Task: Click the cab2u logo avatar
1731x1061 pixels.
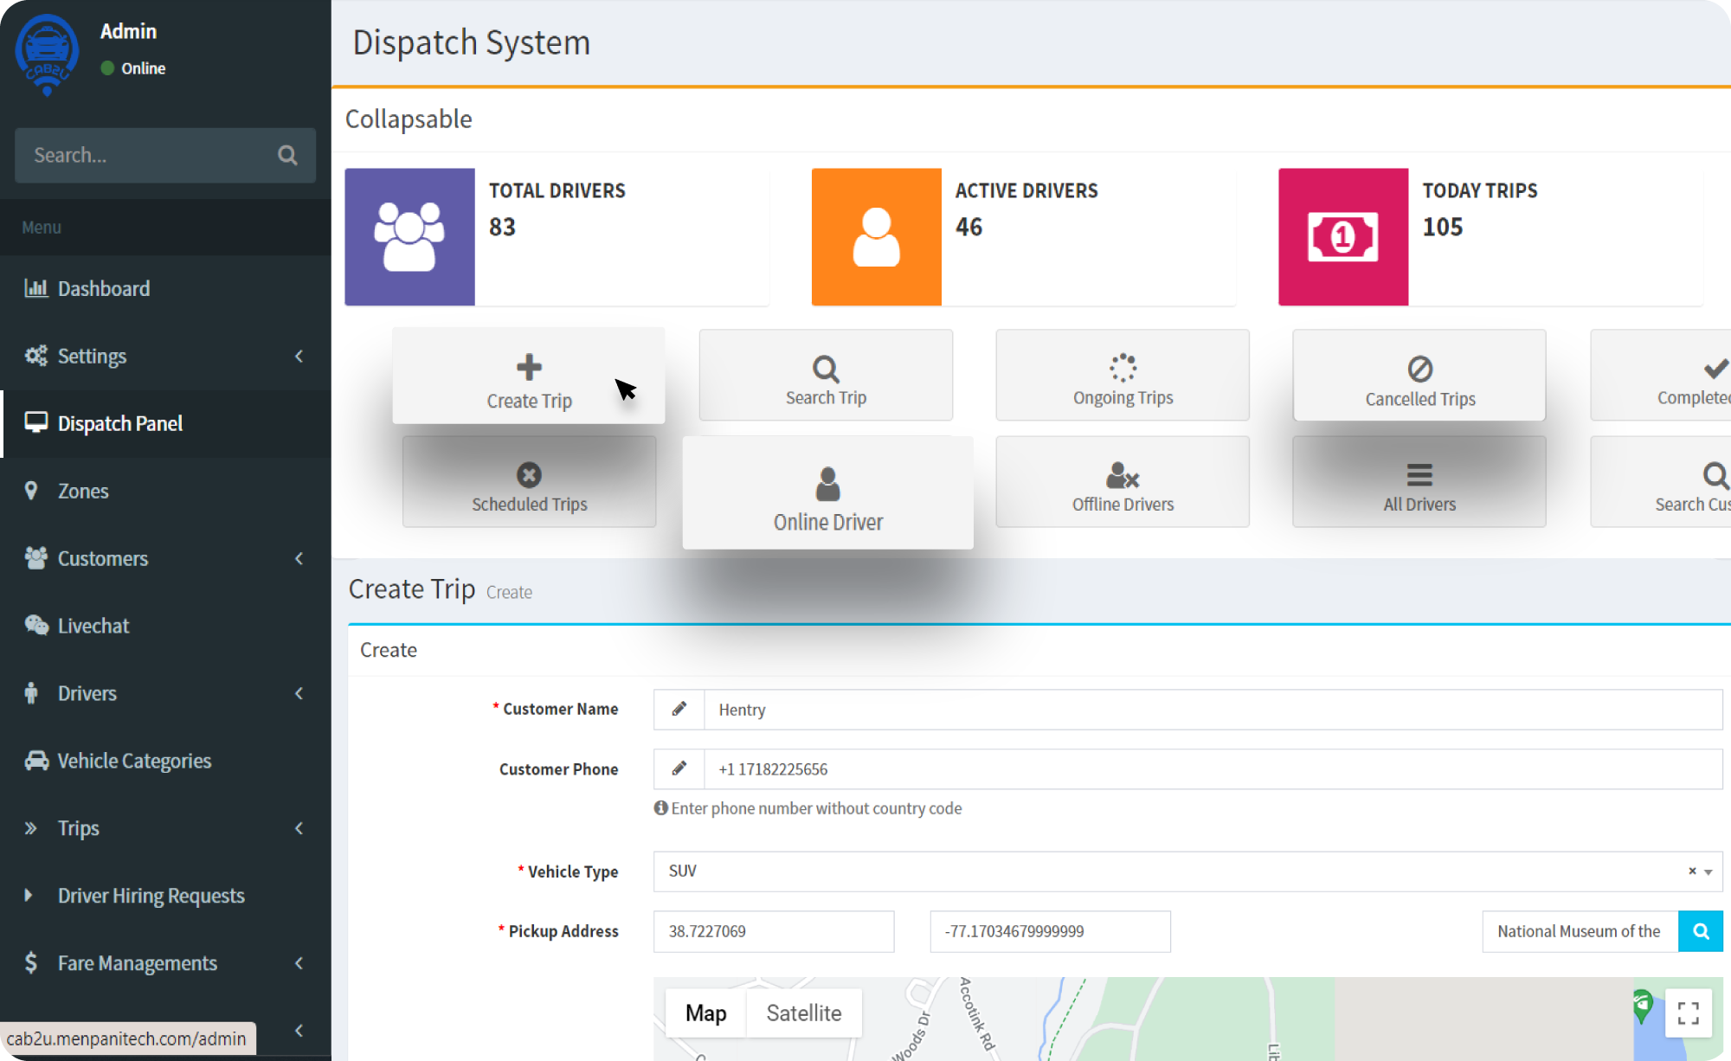Action: (x=48, y=54)
